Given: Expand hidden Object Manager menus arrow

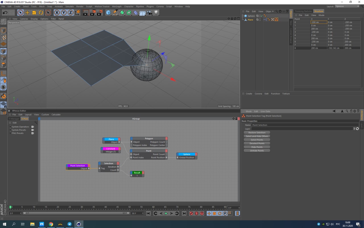Looking at the screenshot, I should 273,11.
